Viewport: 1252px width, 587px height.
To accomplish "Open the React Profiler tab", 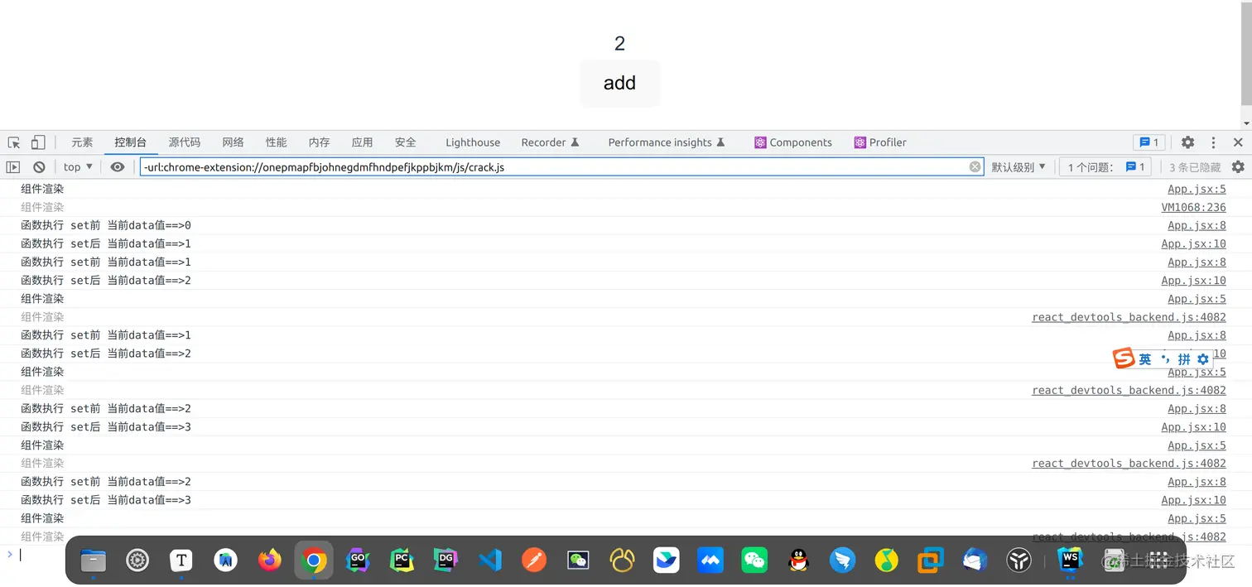I will 881,142.
